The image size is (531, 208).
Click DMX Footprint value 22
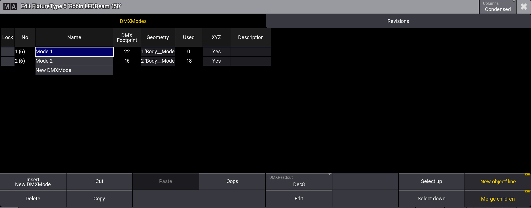click(127, 52)
